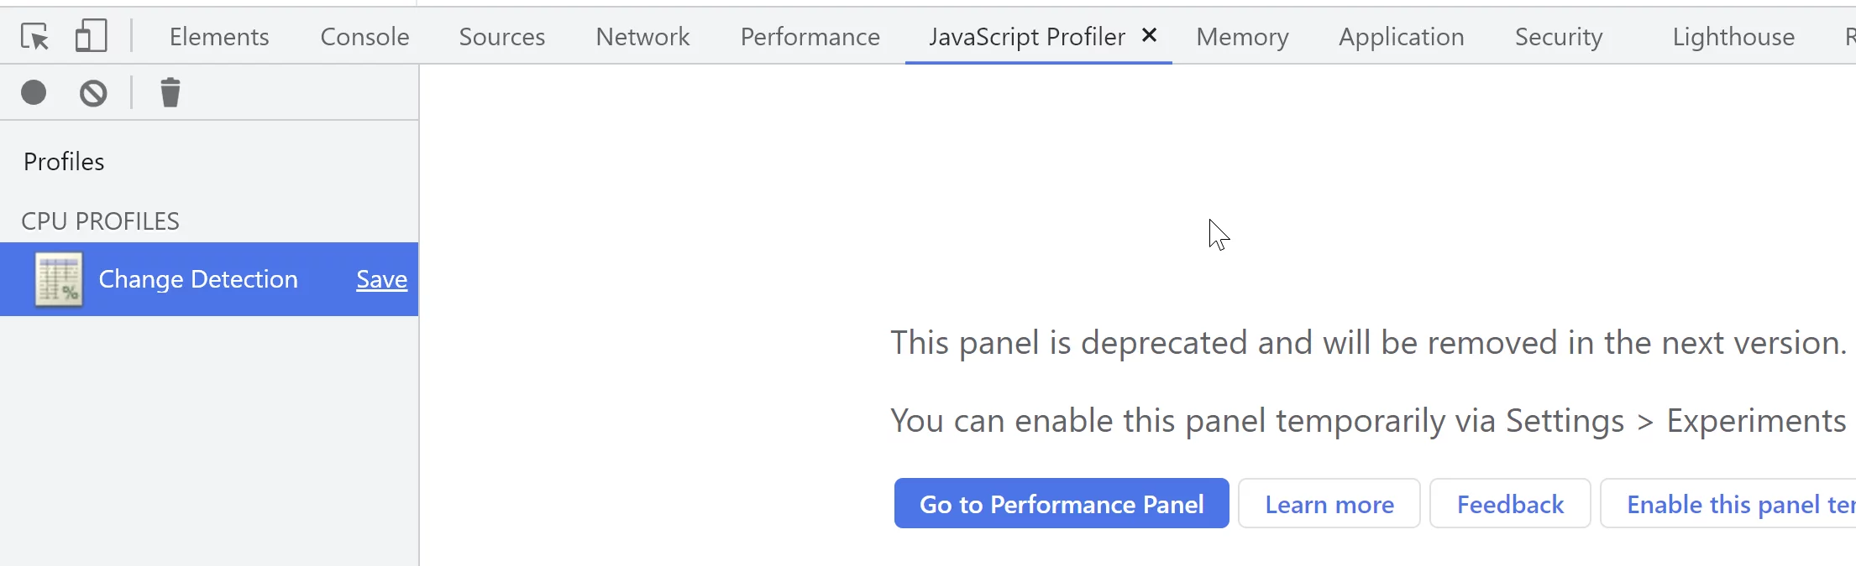Switch to the Memory tab
Image resolution: width=1856 pixels, height=566 pixels.
(1242, 36)
